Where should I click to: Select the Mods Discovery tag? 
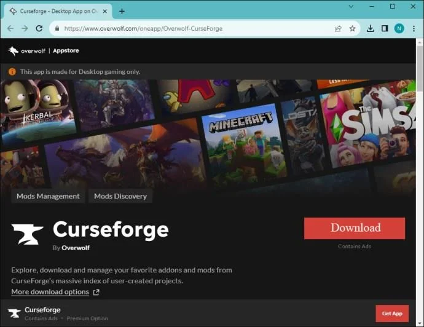click(120, 196)
